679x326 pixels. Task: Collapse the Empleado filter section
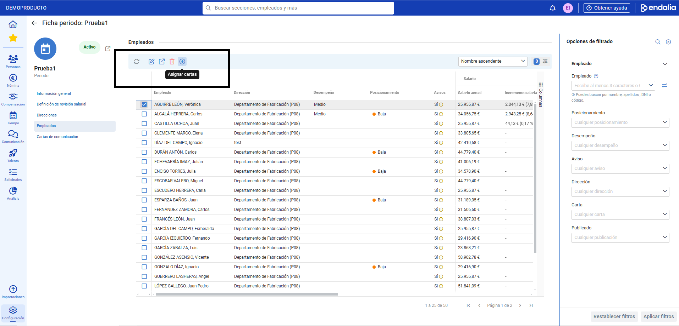point(665,64)
